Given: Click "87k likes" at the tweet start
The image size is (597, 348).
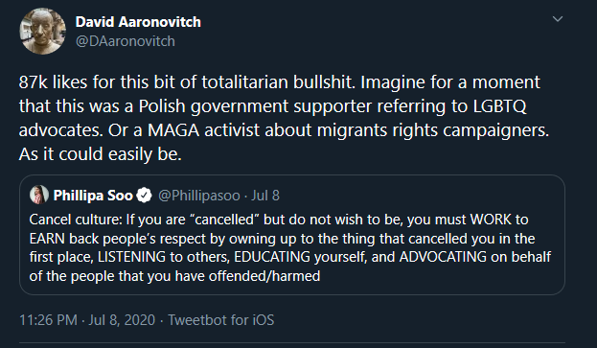Looking at the screenshot, I should click(54, 82).
